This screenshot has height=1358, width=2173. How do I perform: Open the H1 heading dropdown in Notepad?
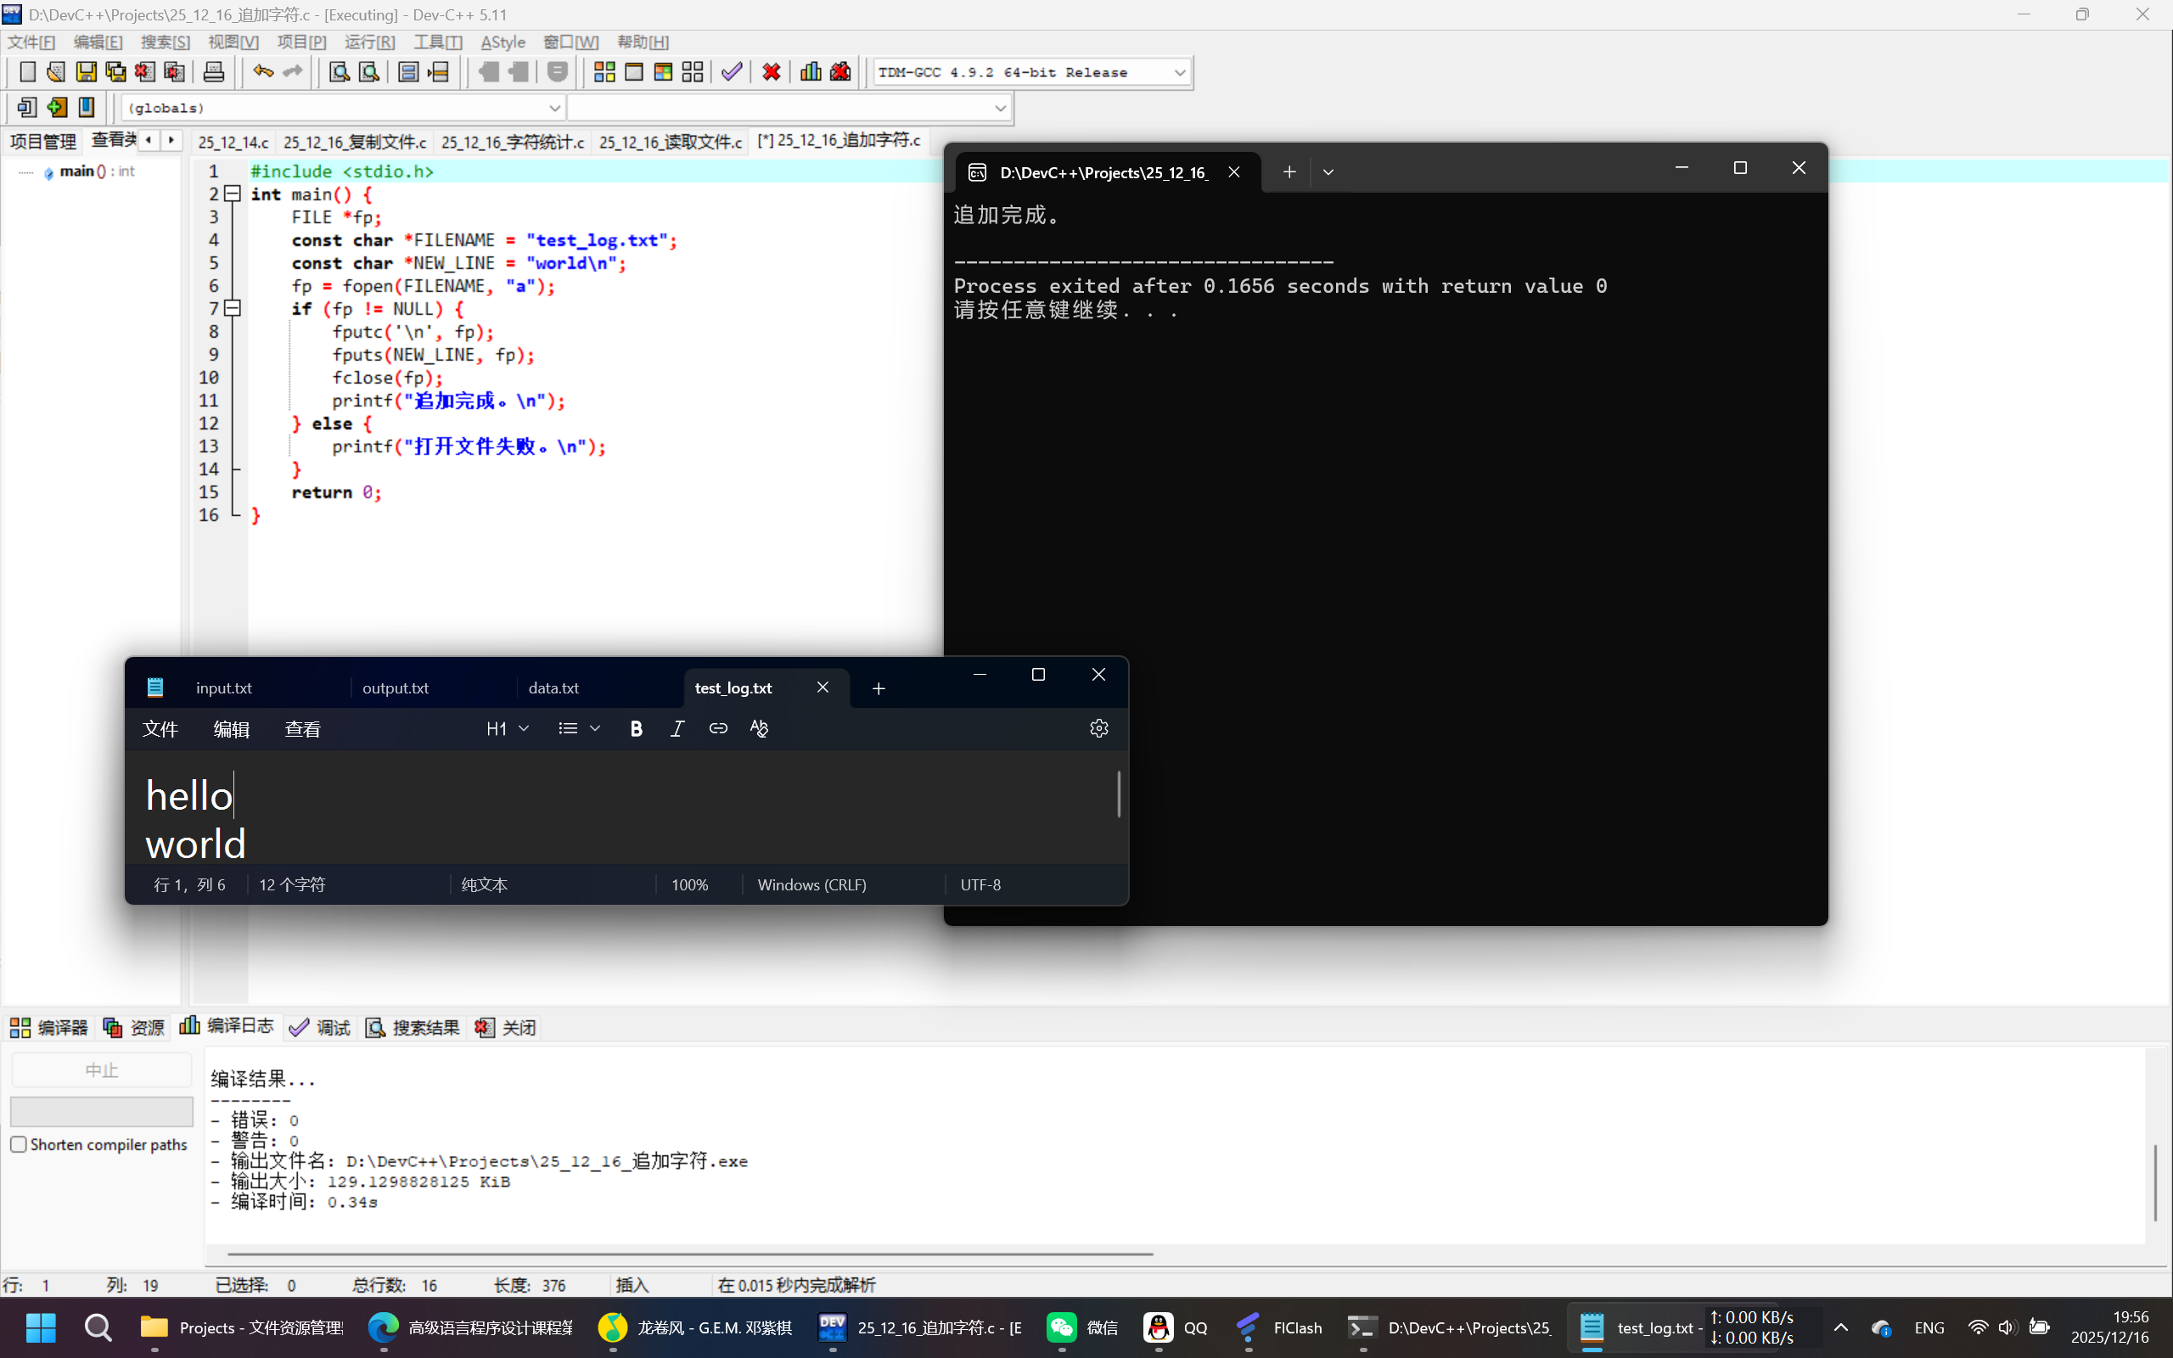508,728
